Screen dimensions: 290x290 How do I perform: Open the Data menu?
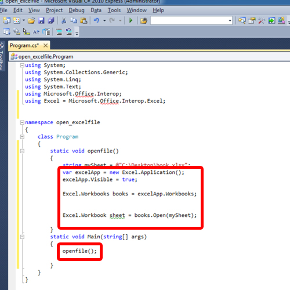click(x=96, y=10)
